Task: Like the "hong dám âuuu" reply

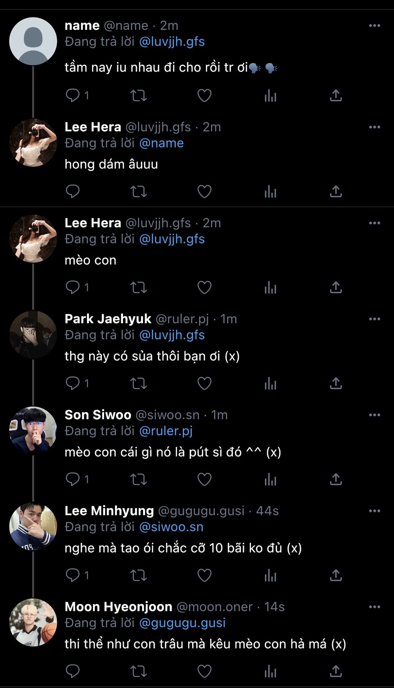Action: (204, 192)
